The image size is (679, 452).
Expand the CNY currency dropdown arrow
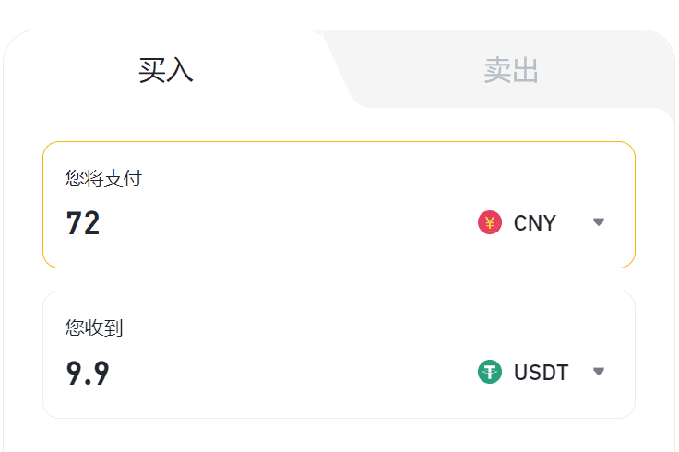click(599, 222)
